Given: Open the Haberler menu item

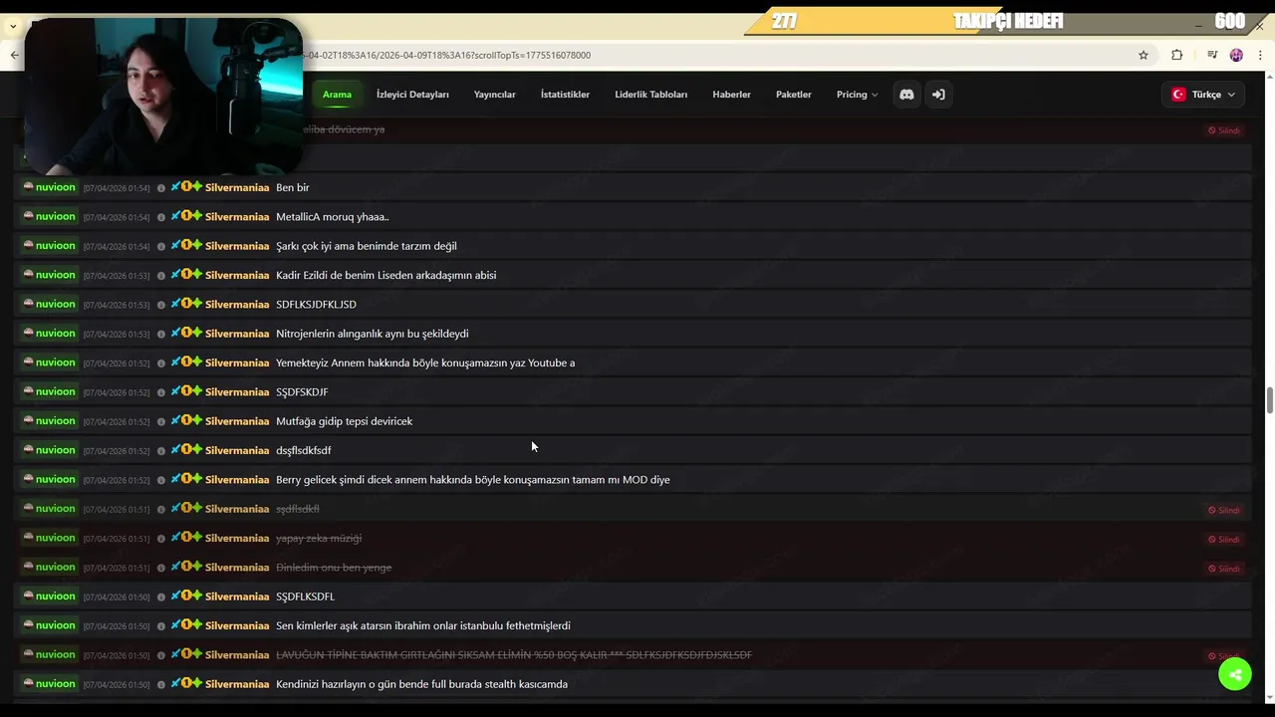Looking at the screenshot, I should [731, 95].
